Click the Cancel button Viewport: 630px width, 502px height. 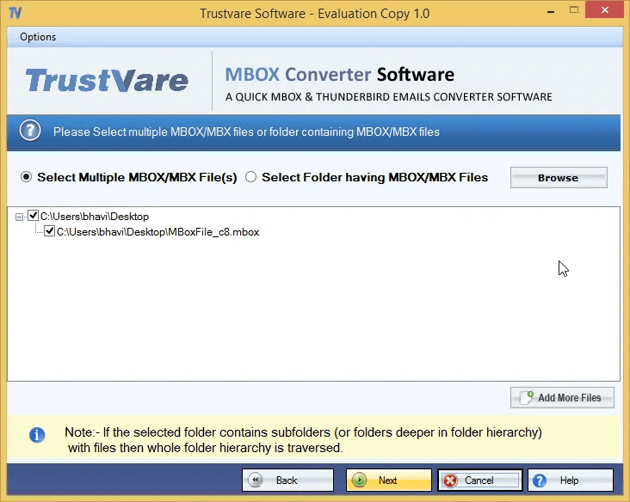pyautogui.click(x=479, y=480)
